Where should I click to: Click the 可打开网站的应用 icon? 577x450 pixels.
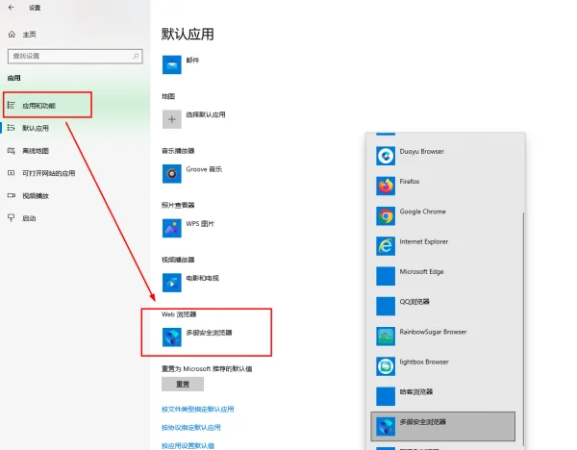12,173
